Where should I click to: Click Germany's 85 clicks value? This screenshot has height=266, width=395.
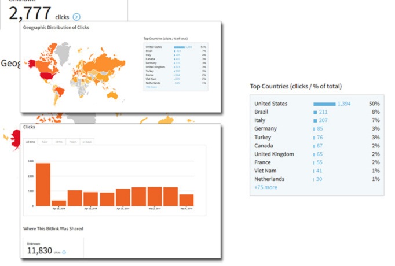point(320,129)
